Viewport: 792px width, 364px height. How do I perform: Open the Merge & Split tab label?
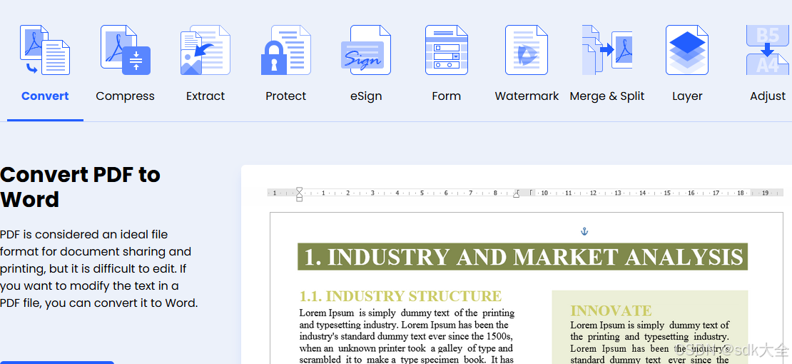(607, 96)
